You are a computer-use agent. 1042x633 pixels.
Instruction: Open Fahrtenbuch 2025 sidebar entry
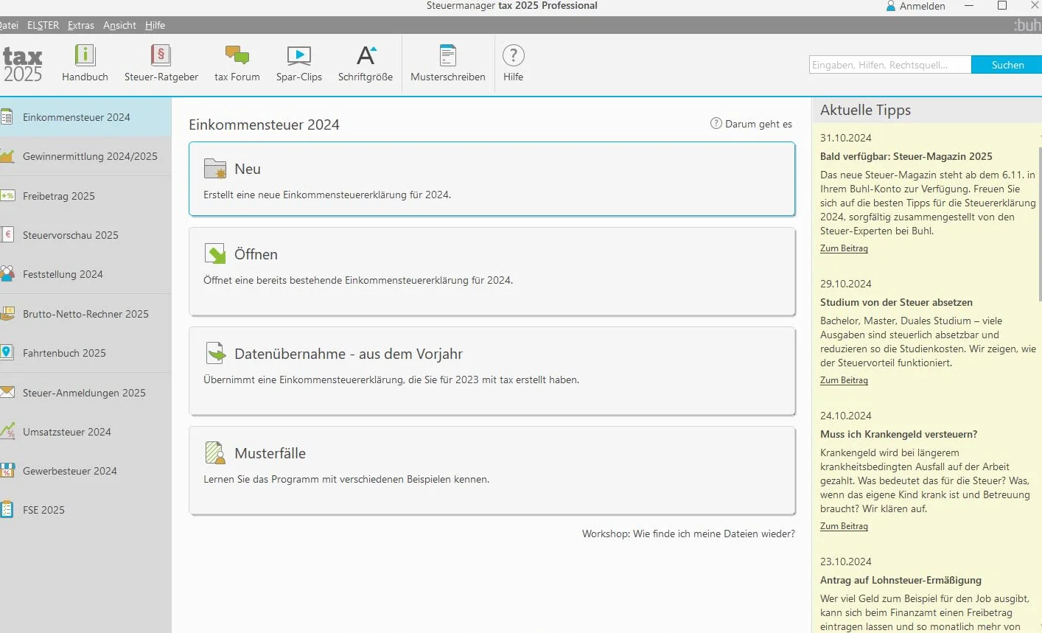click(x=85, y=353)
